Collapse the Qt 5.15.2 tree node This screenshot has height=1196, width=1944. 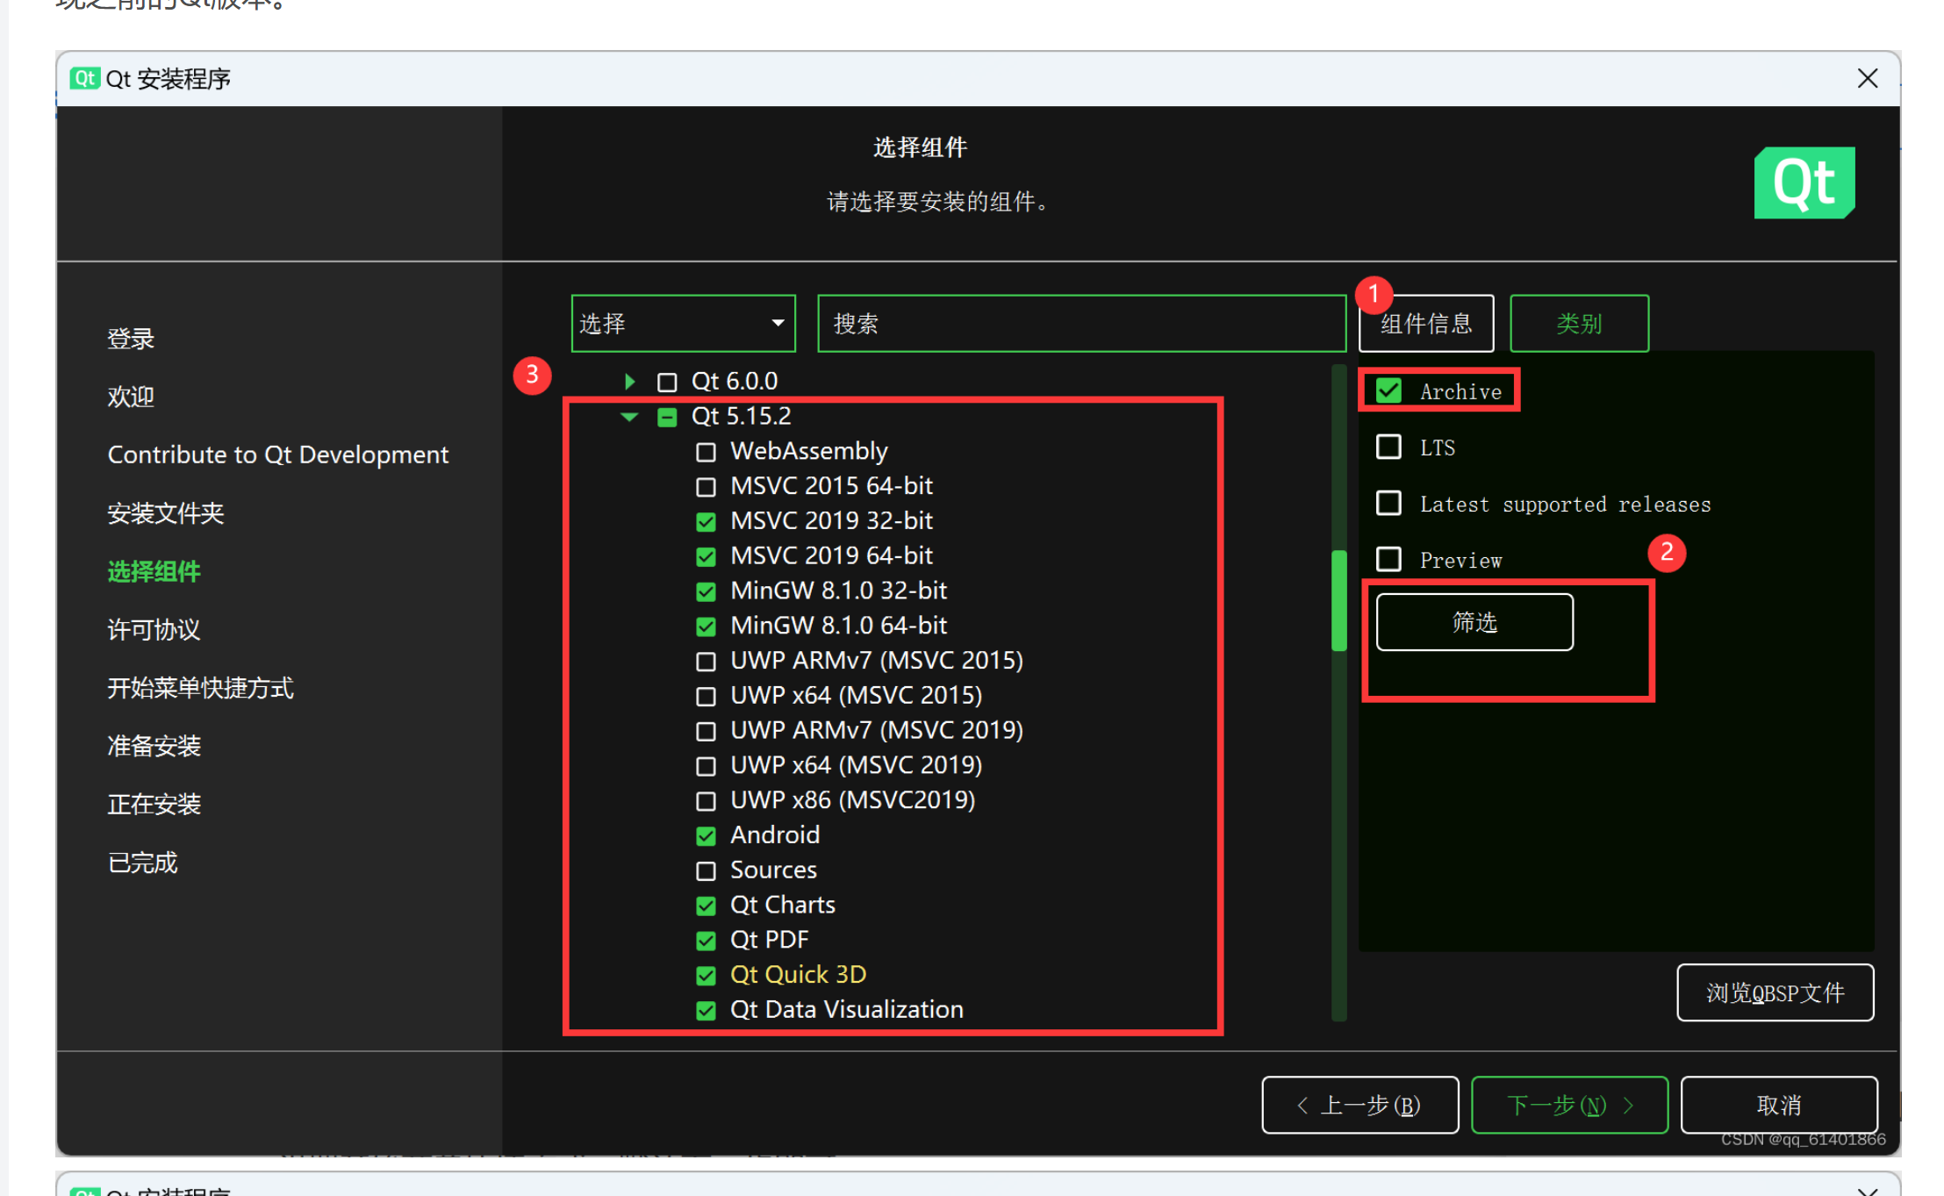[629, 417]
